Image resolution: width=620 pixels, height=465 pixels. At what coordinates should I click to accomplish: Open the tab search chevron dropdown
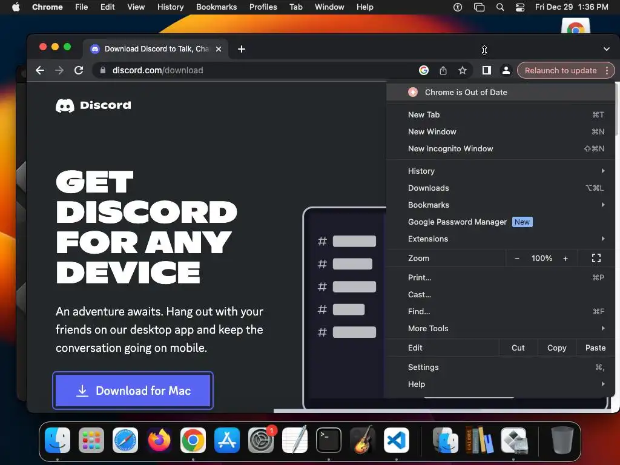(x=607, y=49)
